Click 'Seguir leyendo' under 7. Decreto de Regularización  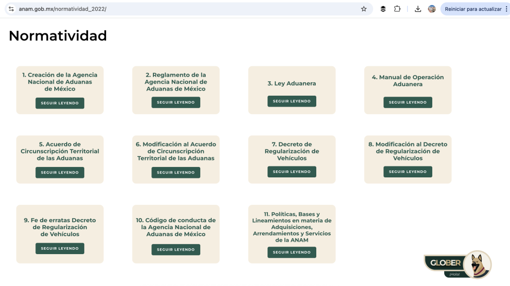coord(292,172)
